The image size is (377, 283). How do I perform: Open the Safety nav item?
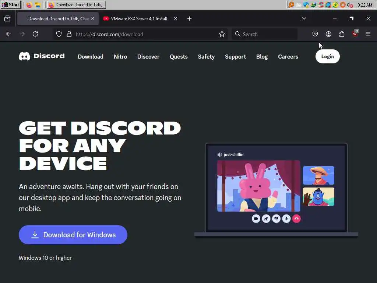206,56
